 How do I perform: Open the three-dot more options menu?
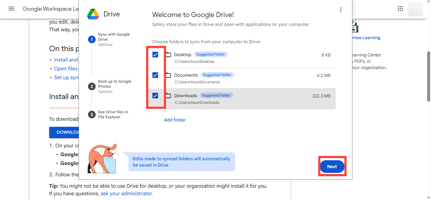click(340, 10)
